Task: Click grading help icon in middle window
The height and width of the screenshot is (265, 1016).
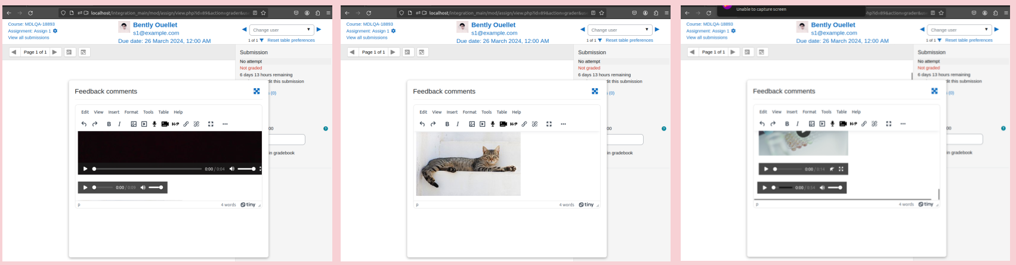Action: [664, 129]
